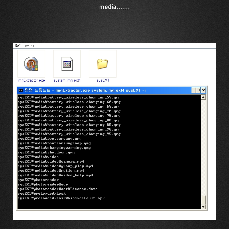Minimize the command prompt window
This screenshot has width=229, height=229.
point(194,90)
